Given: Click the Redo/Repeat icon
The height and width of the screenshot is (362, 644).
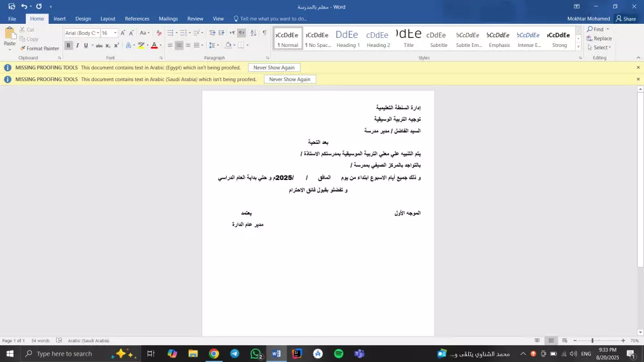Looking at the screenshot, I should 39,6.
